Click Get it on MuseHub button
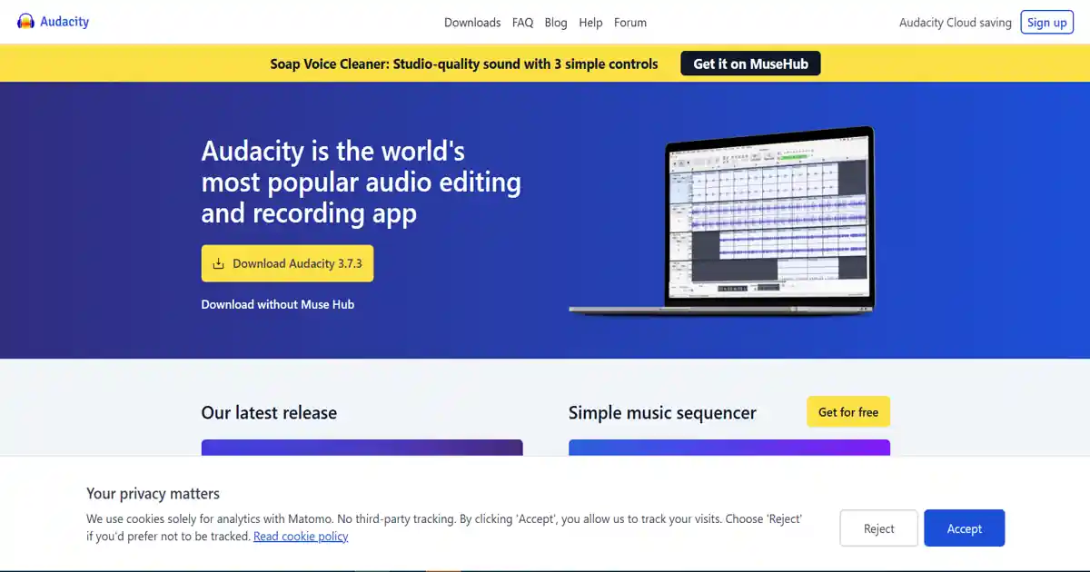 750,64
